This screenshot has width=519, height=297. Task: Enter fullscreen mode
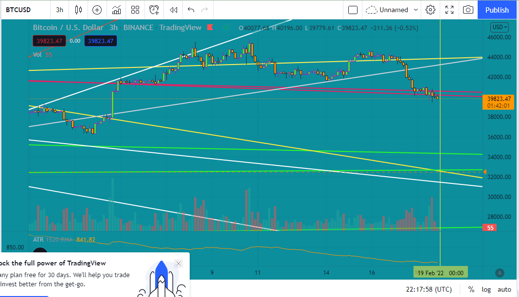[x=449, y=10]
